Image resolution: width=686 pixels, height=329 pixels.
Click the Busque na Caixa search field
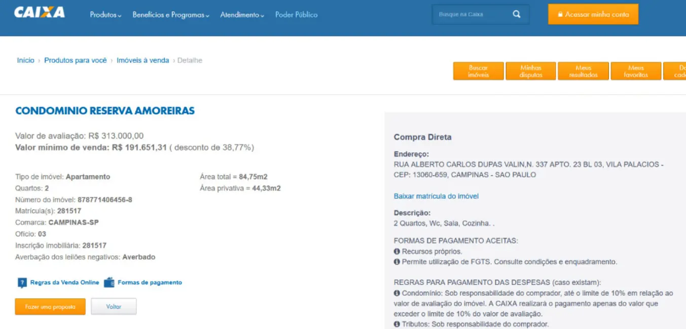[469, 15]
